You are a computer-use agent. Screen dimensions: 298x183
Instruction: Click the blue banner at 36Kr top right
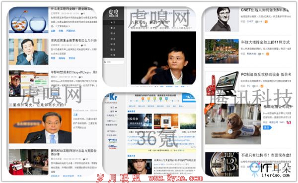point(189,98)
